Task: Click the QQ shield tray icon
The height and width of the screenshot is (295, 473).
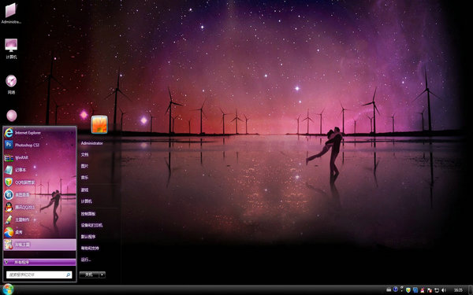Action: pyautogui.click(x=408, y=290)
